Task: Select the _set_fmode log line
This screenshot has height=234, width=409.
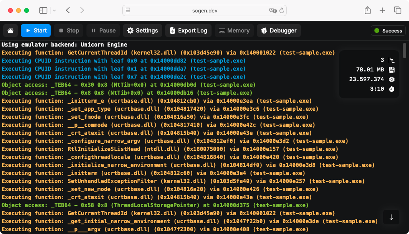Action: click(x=155, y=117)
